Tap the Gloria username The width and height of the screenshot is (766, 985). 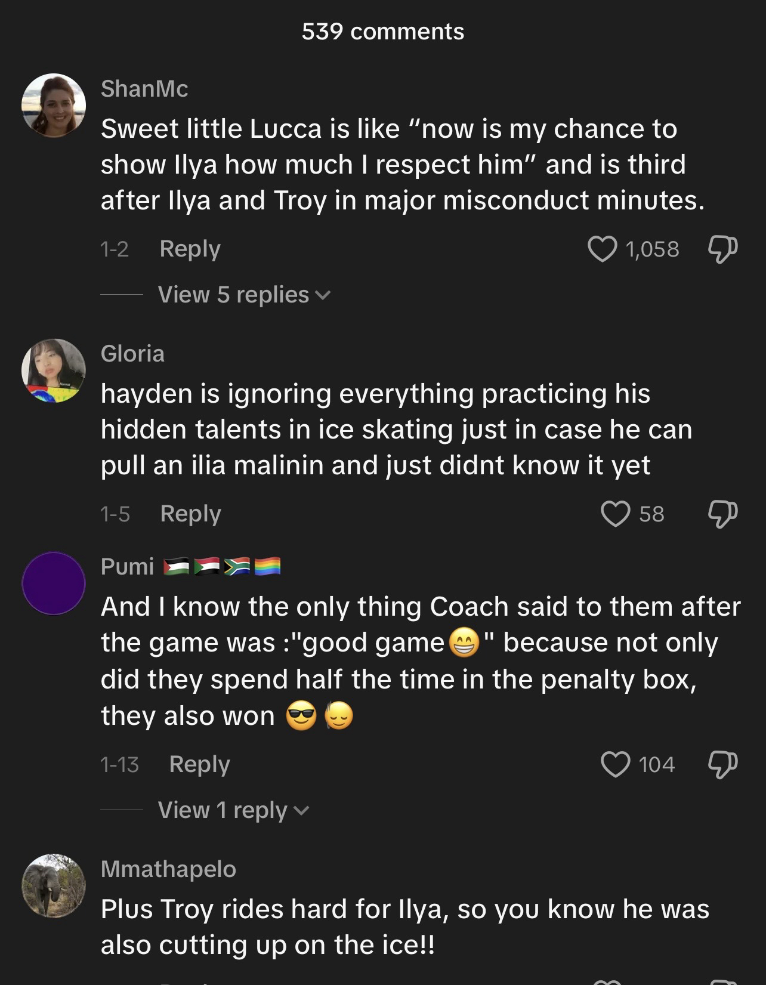132,354
